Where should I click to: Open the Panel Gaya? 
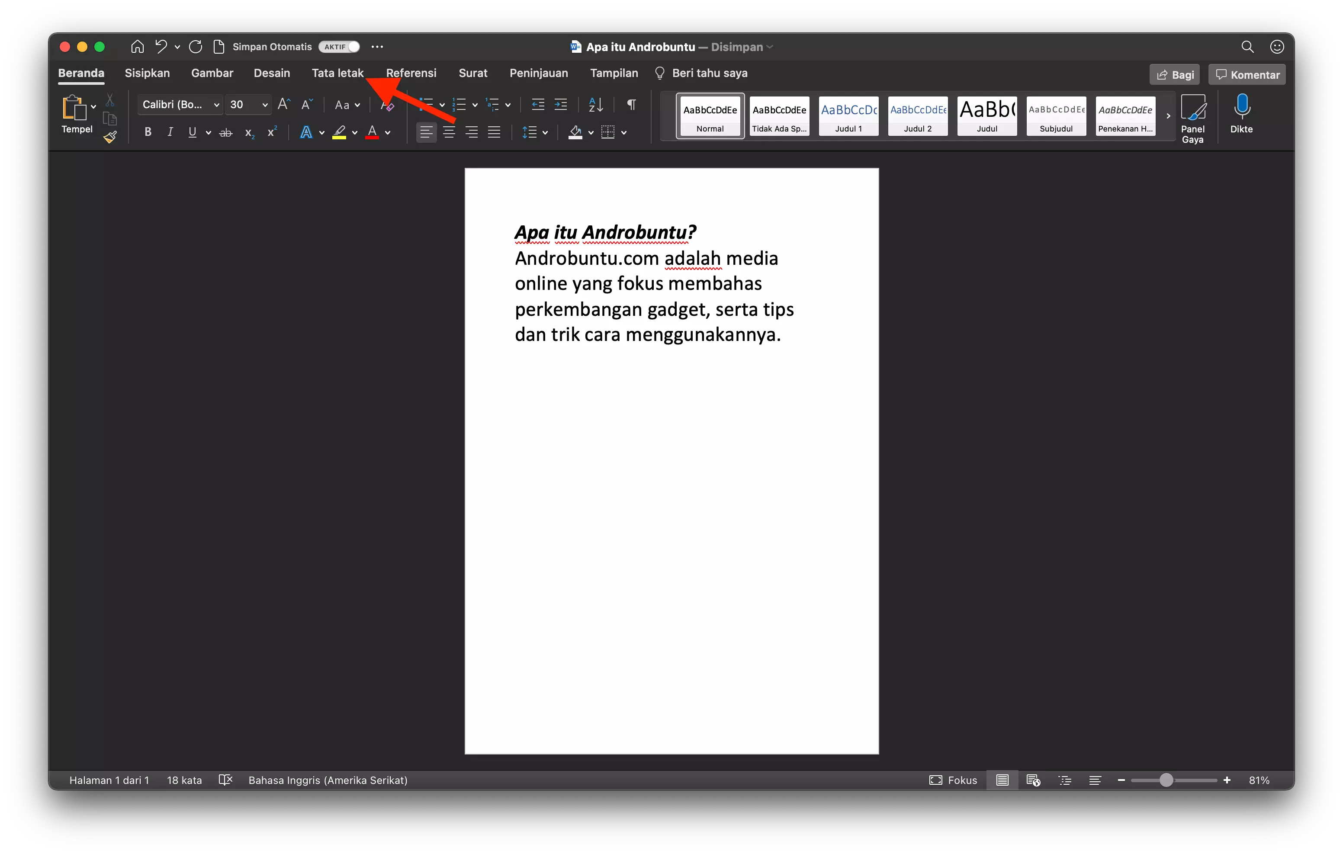pyautogui.click(x=1194, y=117)
